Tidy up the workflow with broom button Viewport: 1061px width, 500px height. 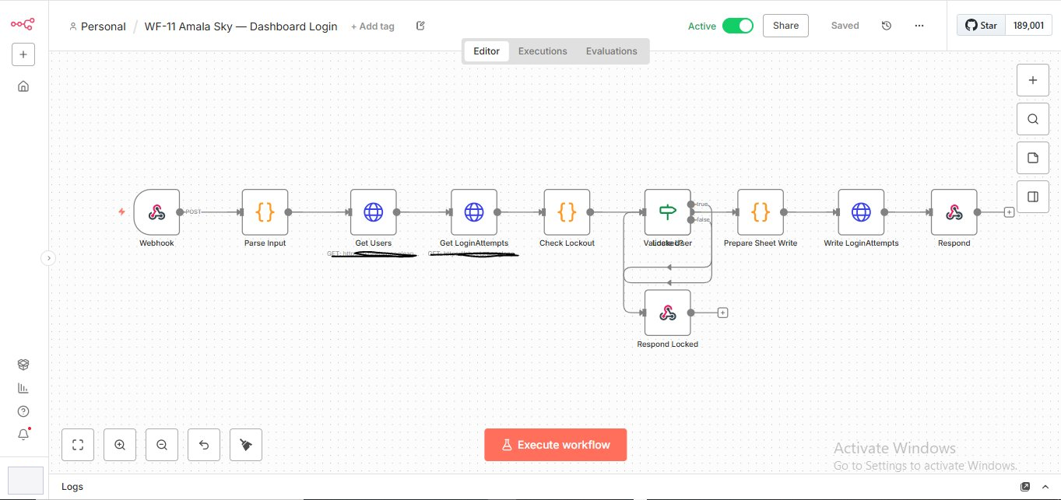246,445
